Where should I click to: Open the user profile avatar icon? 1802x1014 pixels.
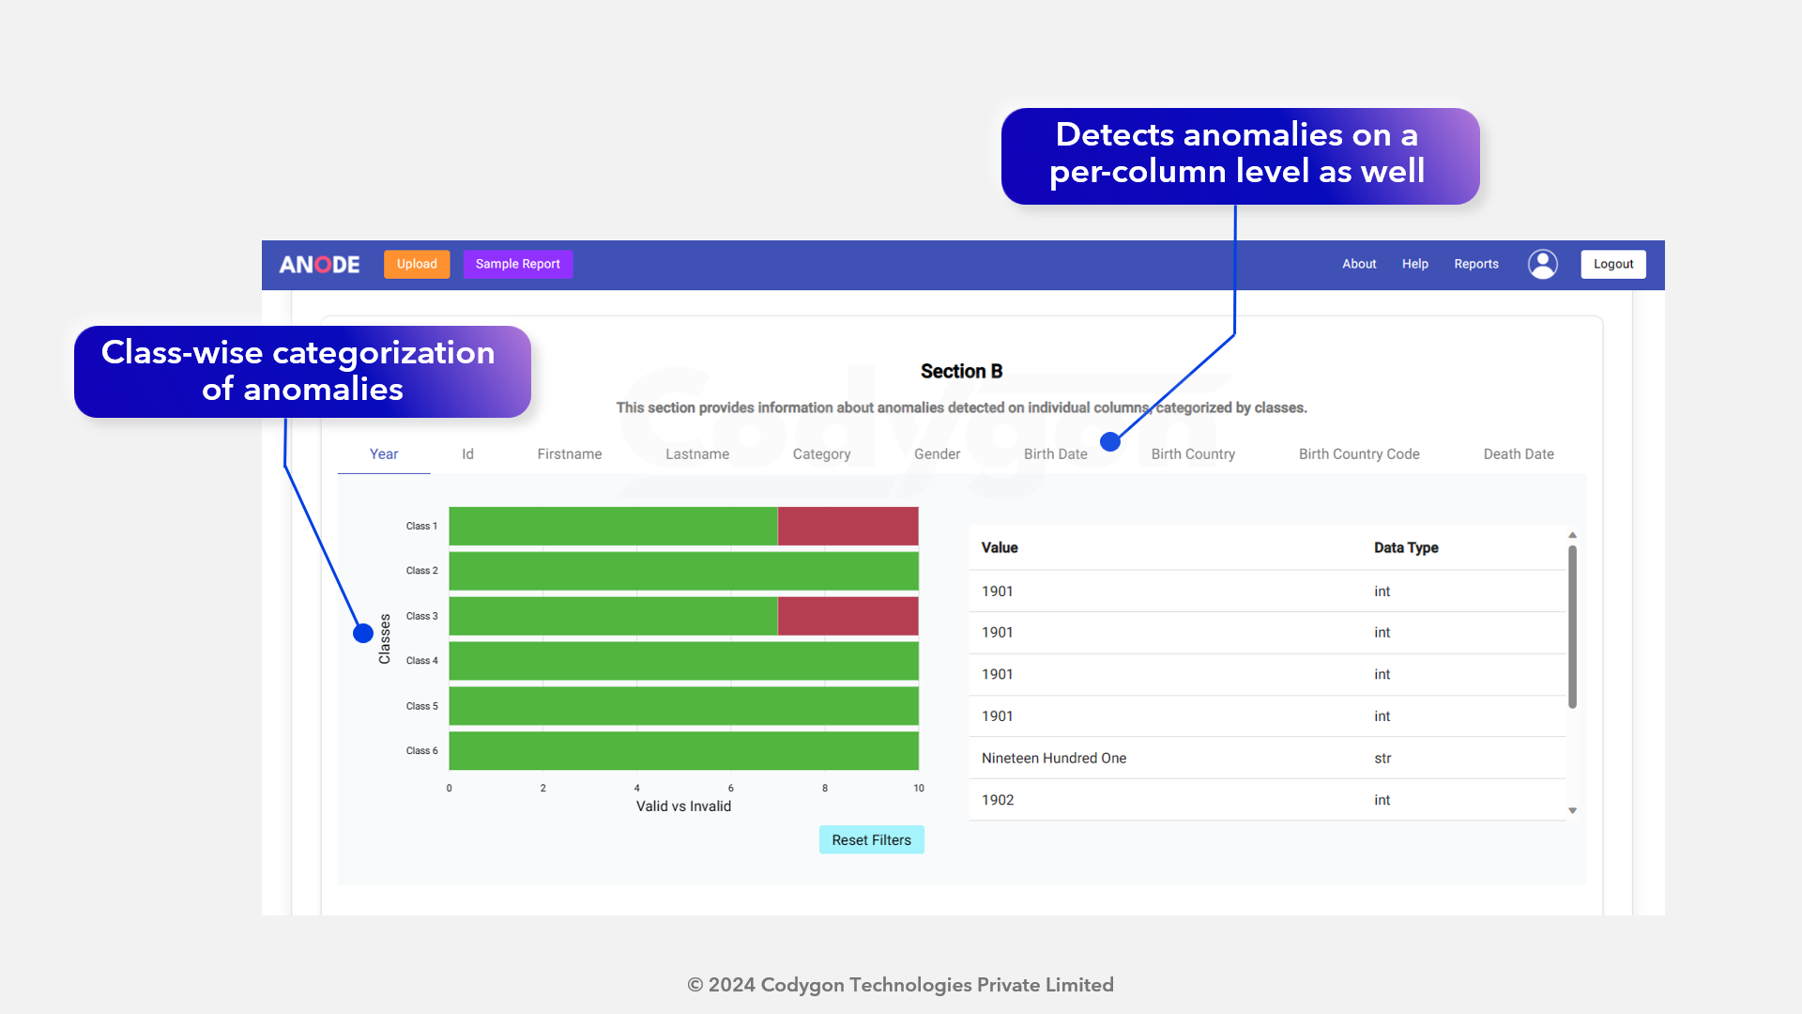(x=1542, y=264)
